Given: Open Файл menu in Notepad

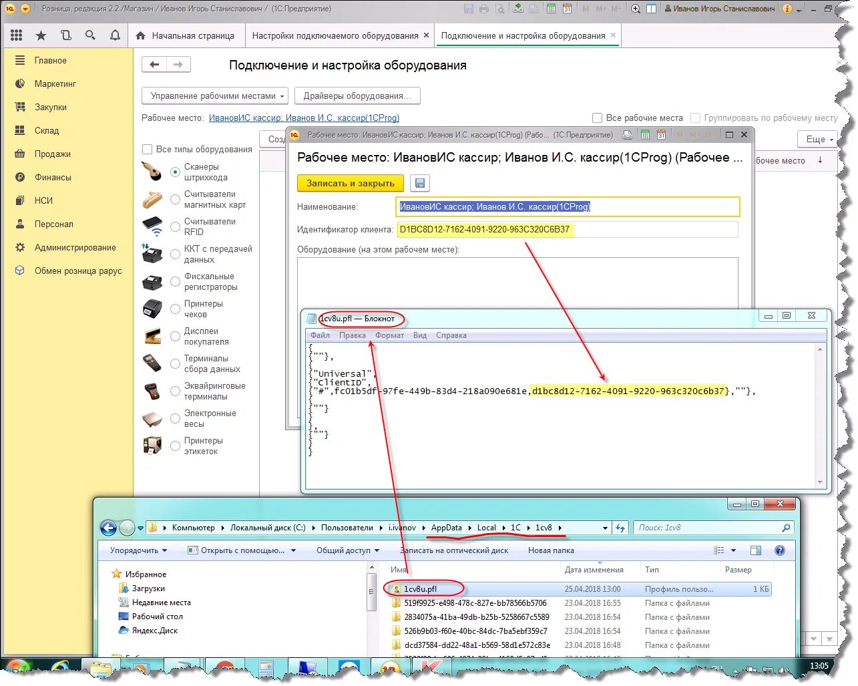Looking at the screenshot, I should tap(320, 335).
